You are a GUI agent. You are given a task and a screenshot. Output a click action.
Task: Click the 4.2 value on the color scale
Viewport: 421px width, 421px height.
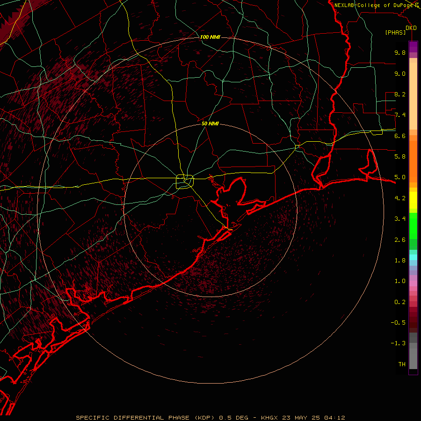pos(400,198)
